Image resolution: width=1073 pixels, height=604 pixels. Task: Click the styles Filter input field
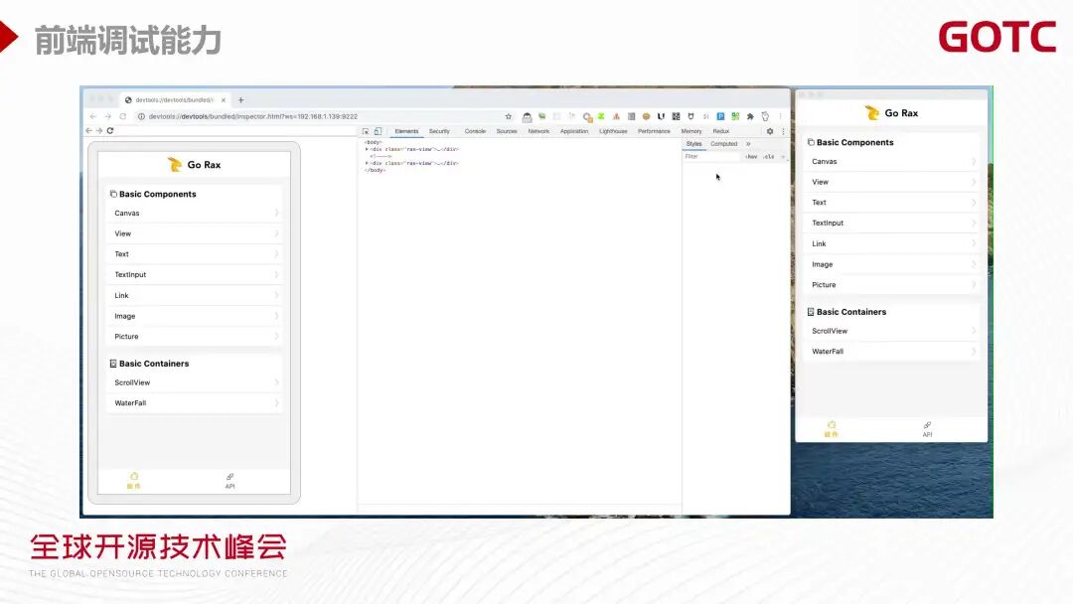711,157
